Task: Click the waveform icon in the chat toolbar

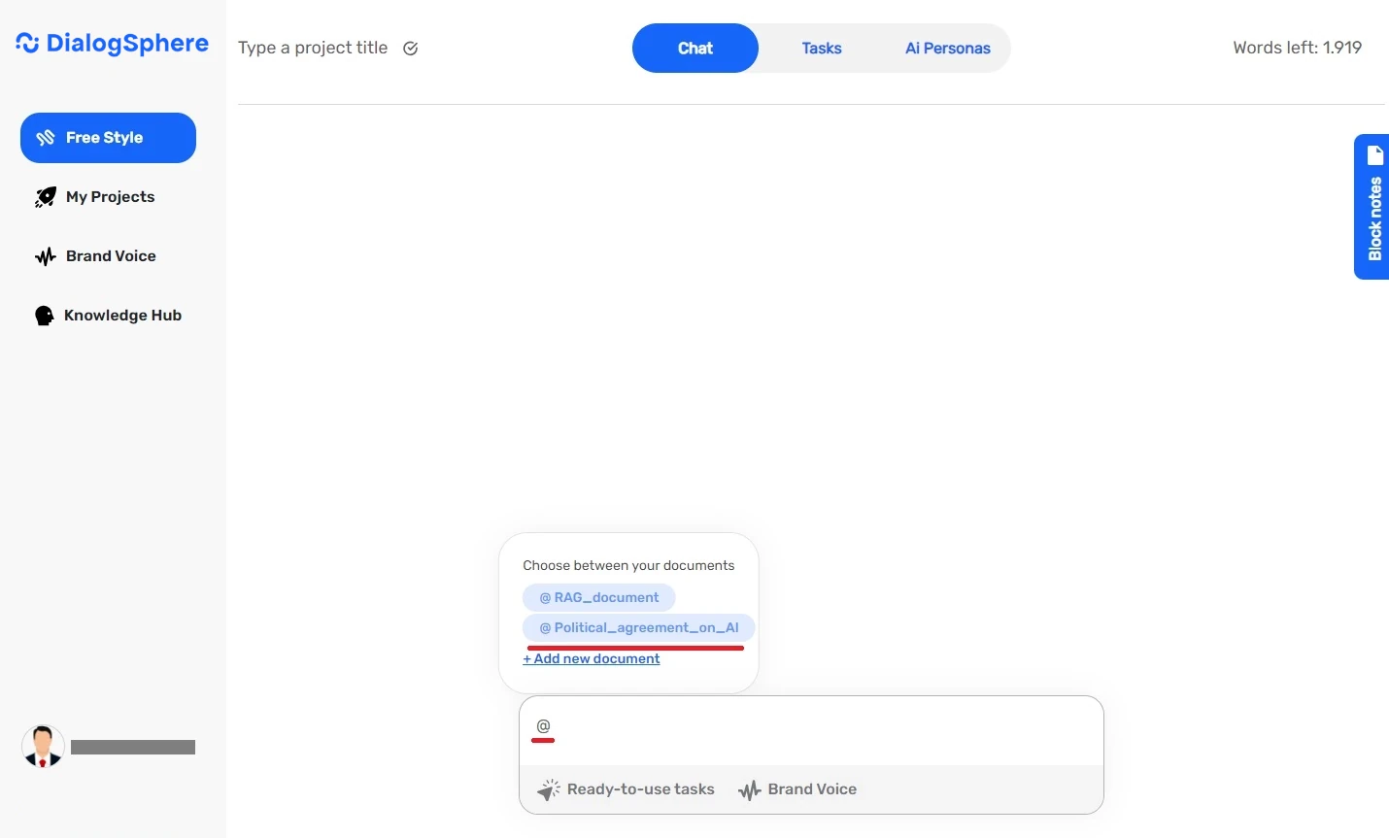Action: click(749, 789)
